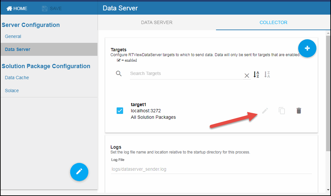
Task: Click the Log File path field
Action: point(211,169)
